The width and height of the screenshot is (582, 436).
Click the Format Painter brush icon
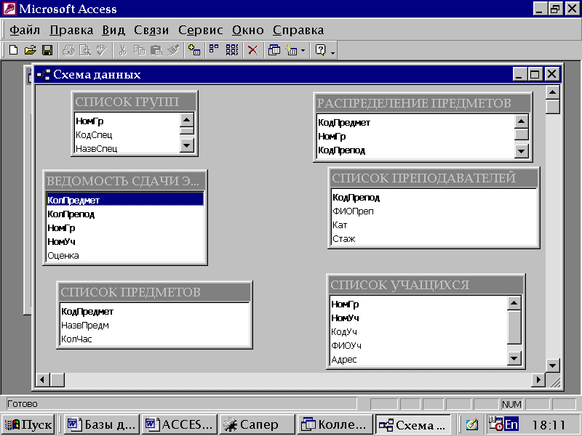point(173,50)
